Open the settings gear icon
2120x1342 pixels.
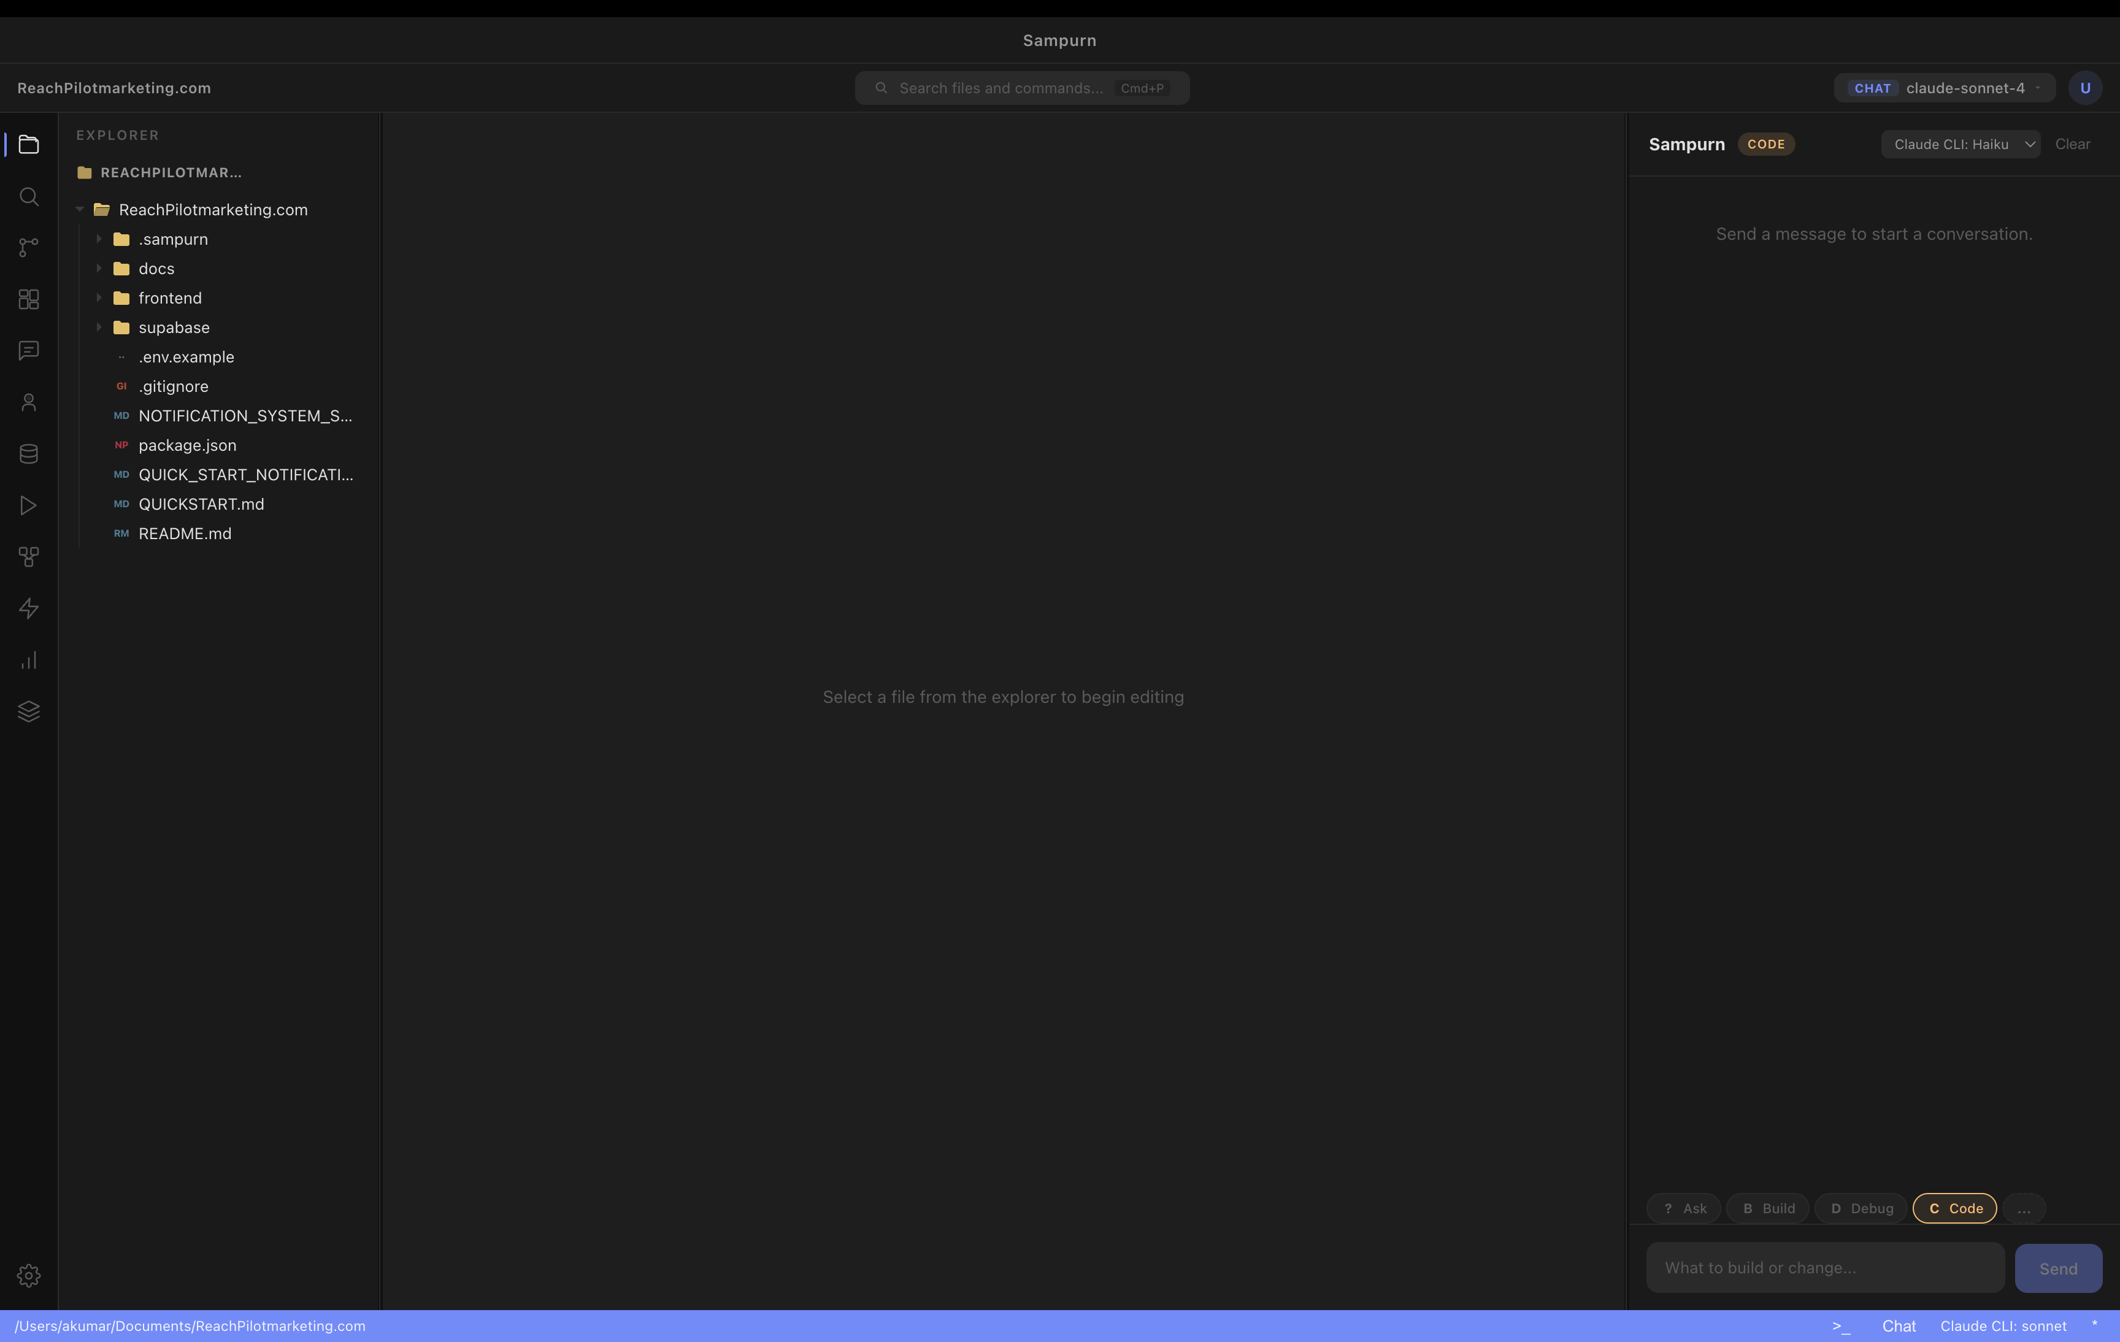(29, 1275)
